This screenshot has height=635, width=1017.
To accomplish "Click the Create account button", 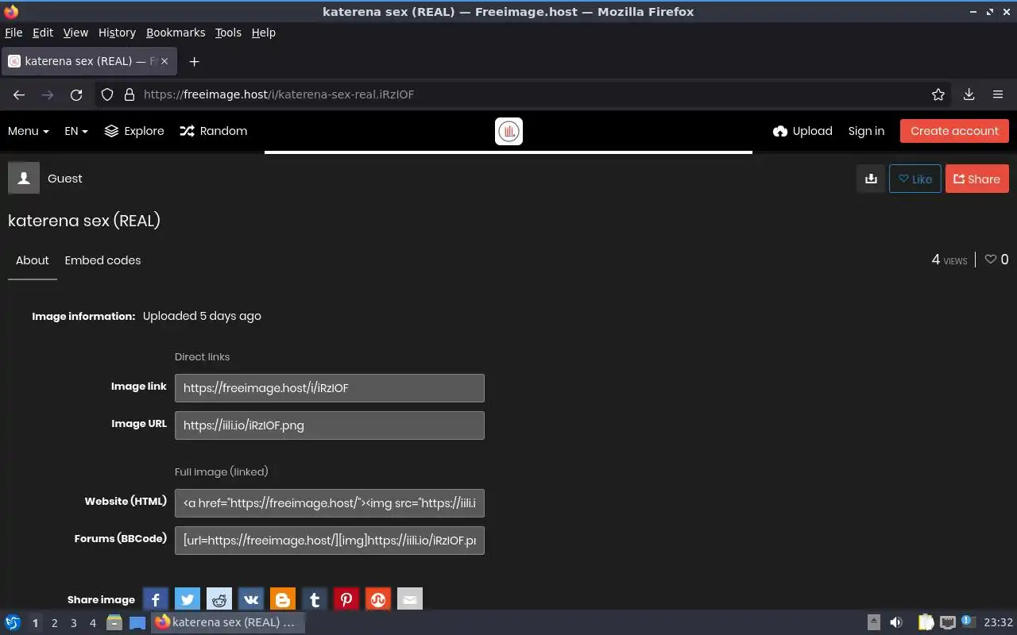I will tap(954, 131).
